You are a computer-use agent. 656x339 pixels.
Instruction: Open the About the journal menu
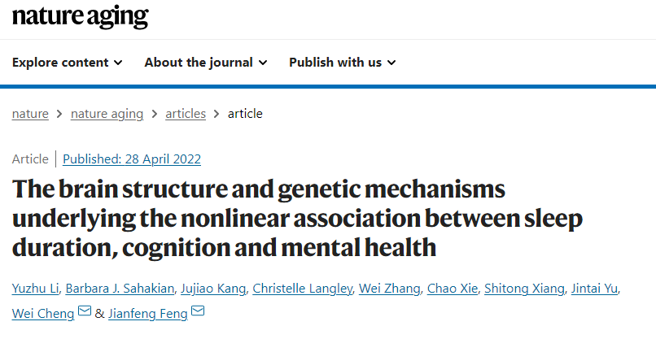tap(206, 63)
